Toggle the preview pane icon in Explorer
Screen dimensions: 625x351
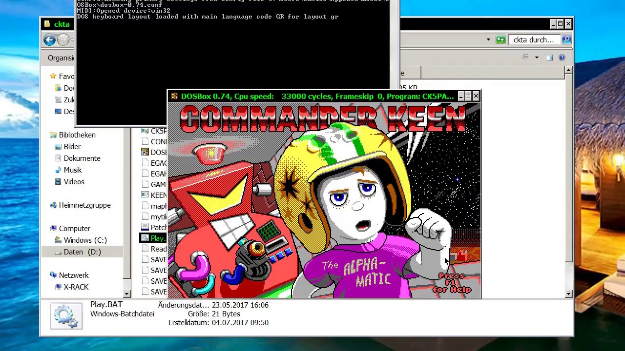[x=549, y=58]
